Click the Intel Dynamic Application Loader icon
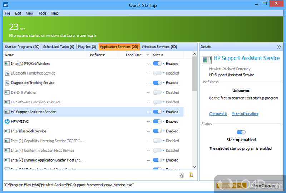The image size is (286, 193). pos(7,160)
